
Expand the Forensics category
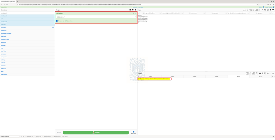point(27,66)
